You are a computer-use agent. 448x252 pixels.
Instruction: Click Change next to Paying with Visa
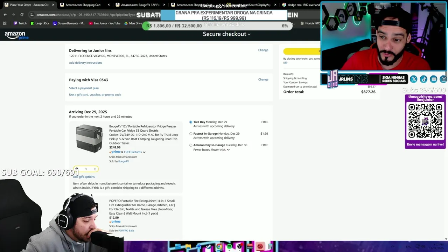click(x=263, y=79)
